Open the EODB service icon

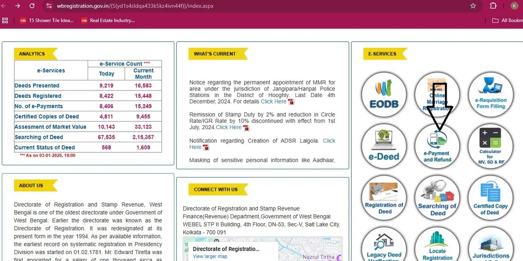pyautogui.click(x=384, y=94)
